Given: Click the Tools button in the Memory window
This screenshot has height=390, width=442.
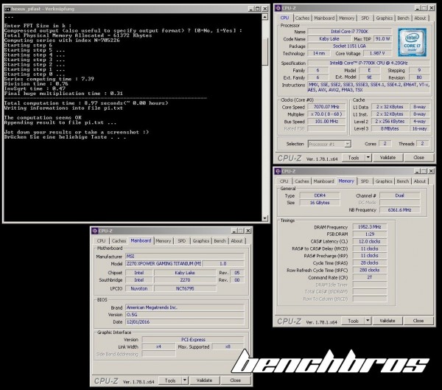Looking at the screenshot, I should click(x=353, y=321).
